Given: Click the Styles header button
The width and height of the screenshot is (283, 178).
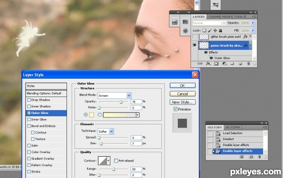Looking at the screenshot, I should pyautogui.click(x=46, y=86).
